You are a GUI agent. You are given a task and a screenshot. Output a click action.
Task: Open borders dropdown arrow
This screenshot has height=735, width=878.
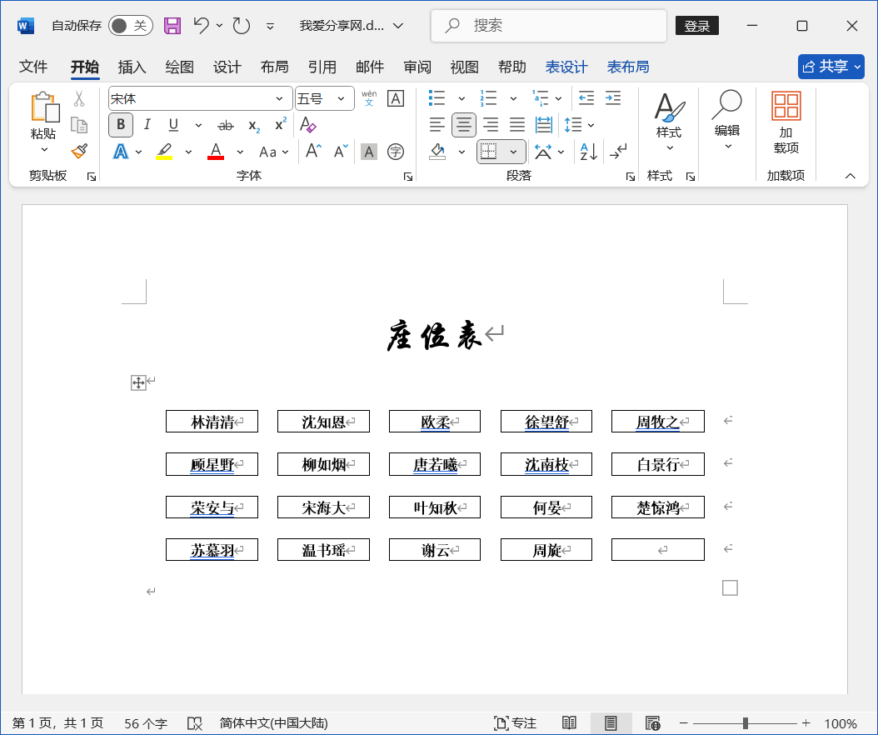513,152
